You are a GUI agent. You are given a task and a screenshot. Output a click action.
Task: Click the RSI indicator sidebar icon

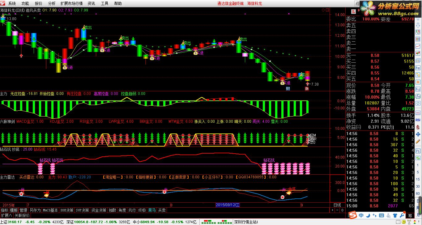point(418,120)
